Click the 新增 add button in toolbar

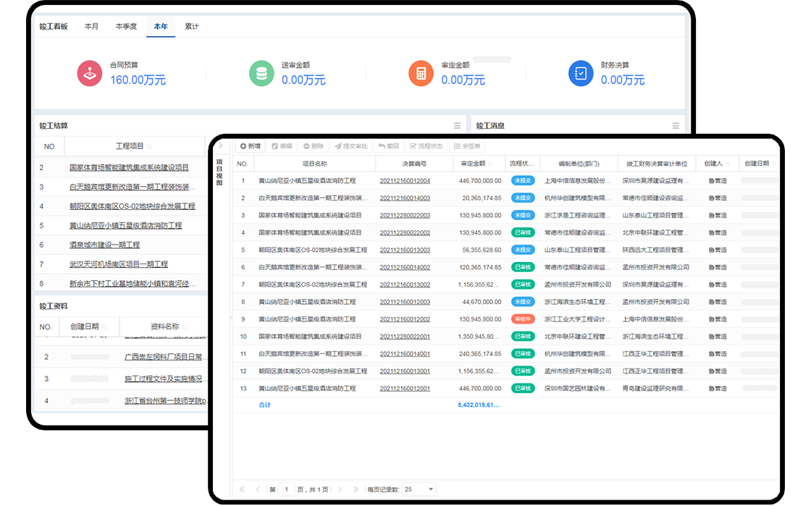pos(251,146)
